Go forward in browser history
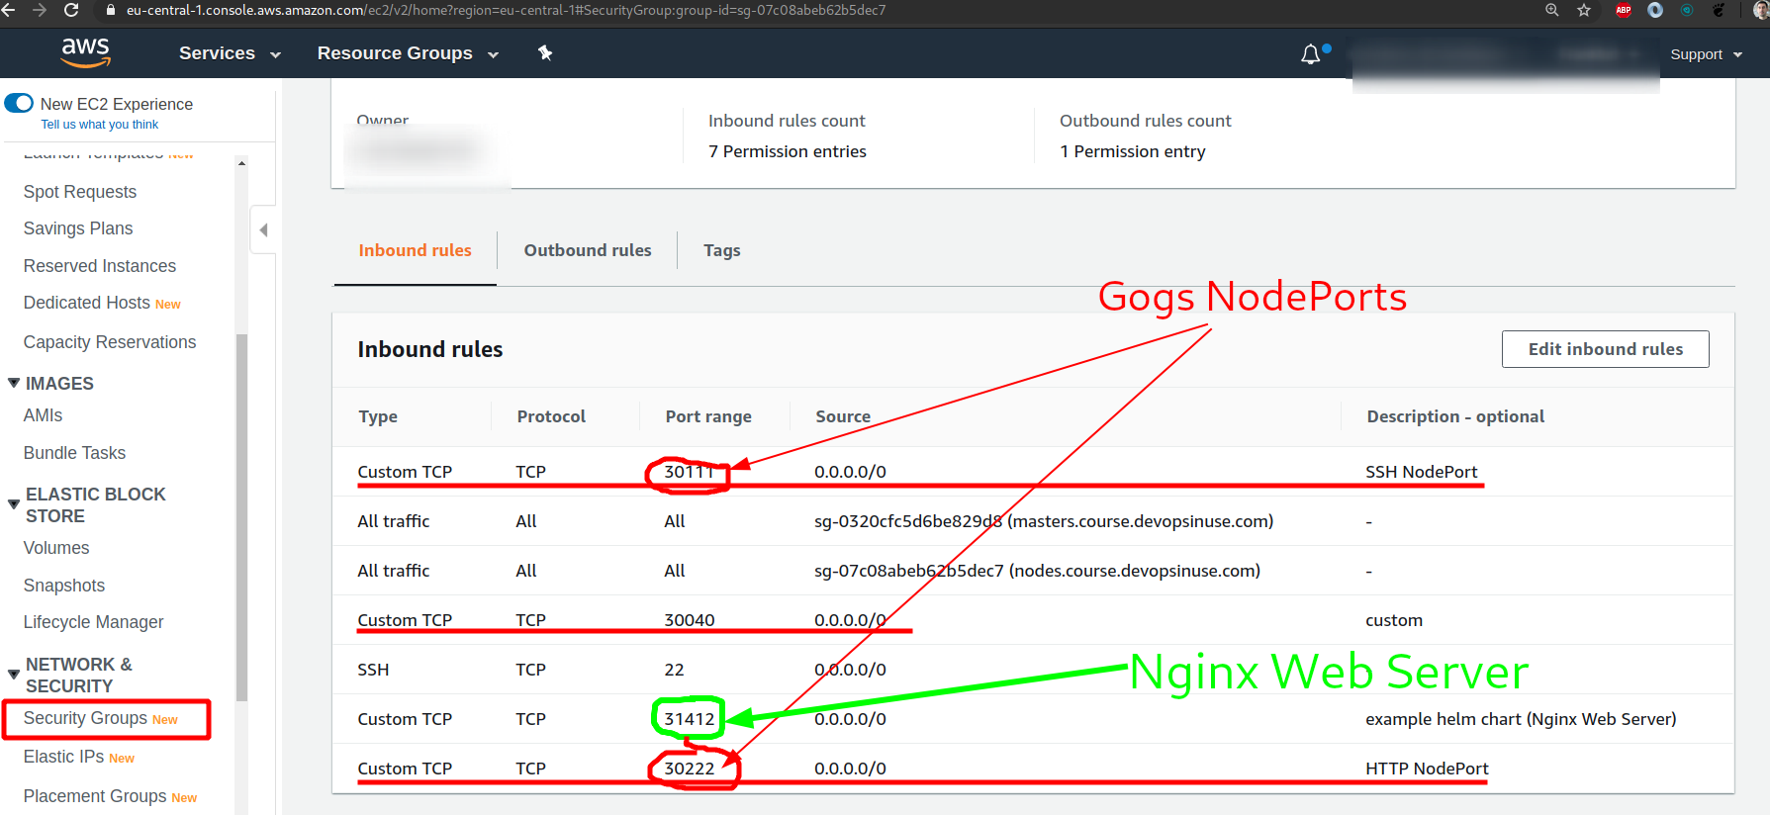 click(x=40, y=10)
